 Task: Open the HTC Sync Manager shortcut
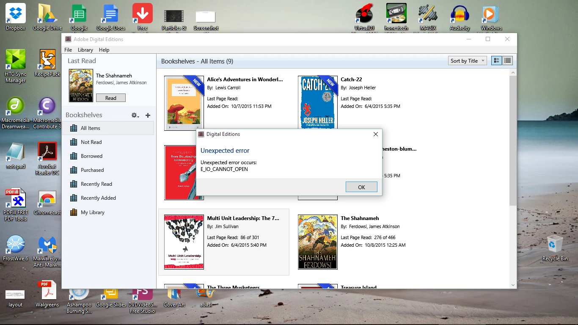click(x=16, y=66)
